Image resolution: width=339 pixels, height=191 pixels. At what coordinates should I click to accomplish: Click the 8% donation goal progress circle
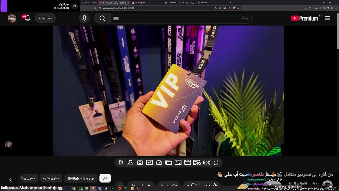click(74, 6)
